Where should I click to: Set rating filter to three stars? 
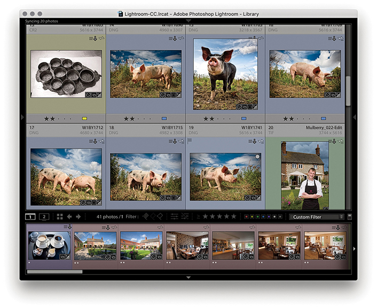pos(219,217)
